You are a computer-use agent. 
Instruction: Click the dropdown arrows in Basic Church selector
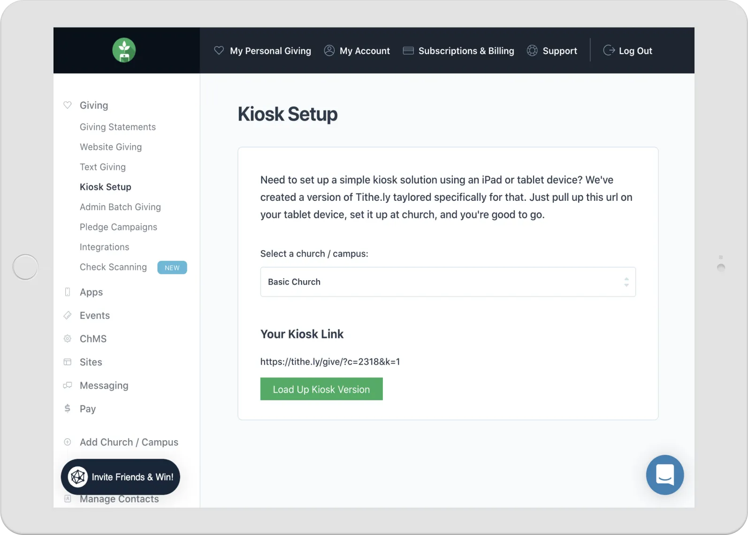(626, 282)
